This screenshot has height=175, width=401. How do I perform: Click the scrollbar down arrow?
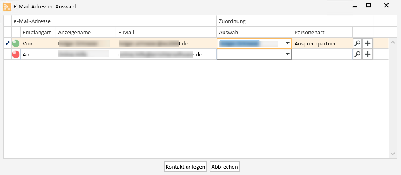[393, 154]
